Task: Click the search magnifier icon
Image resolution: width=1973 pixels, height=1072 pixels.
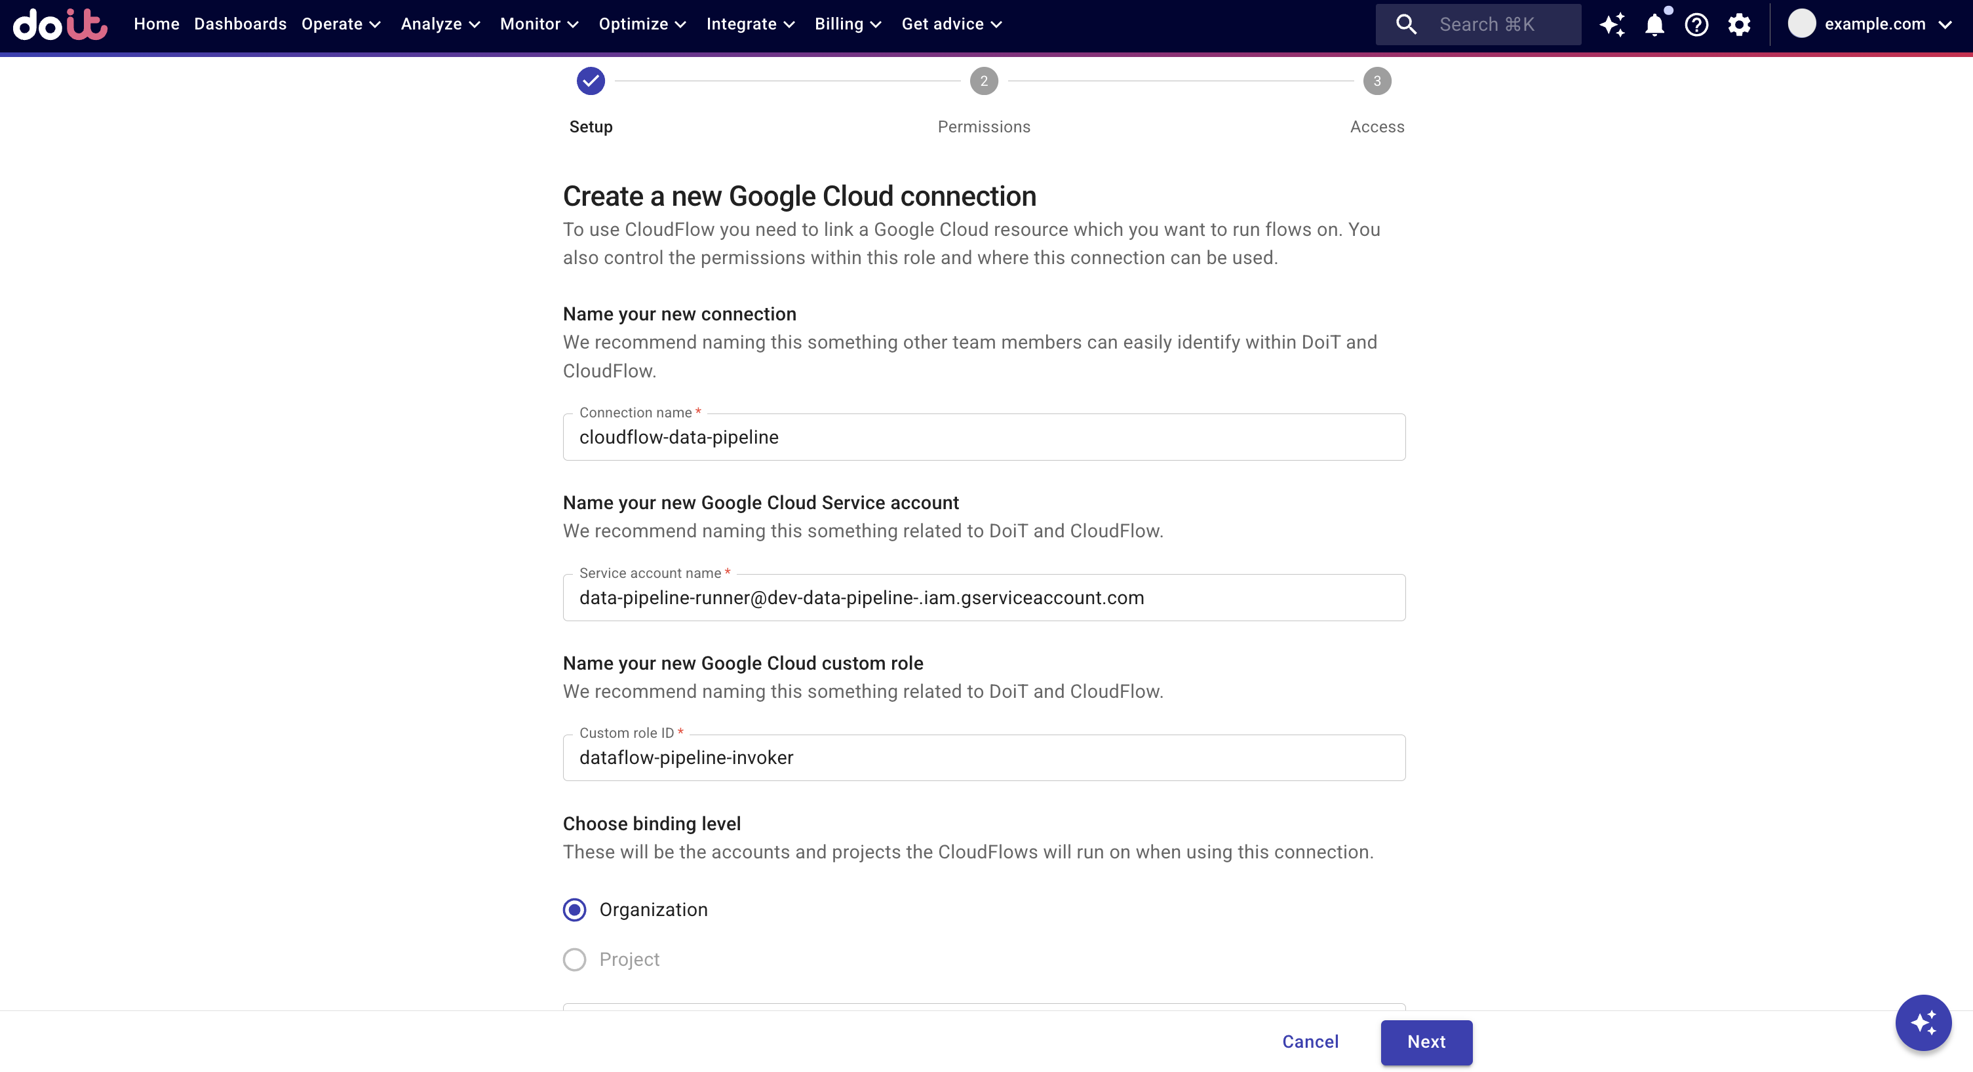Action: point(1405,24)
